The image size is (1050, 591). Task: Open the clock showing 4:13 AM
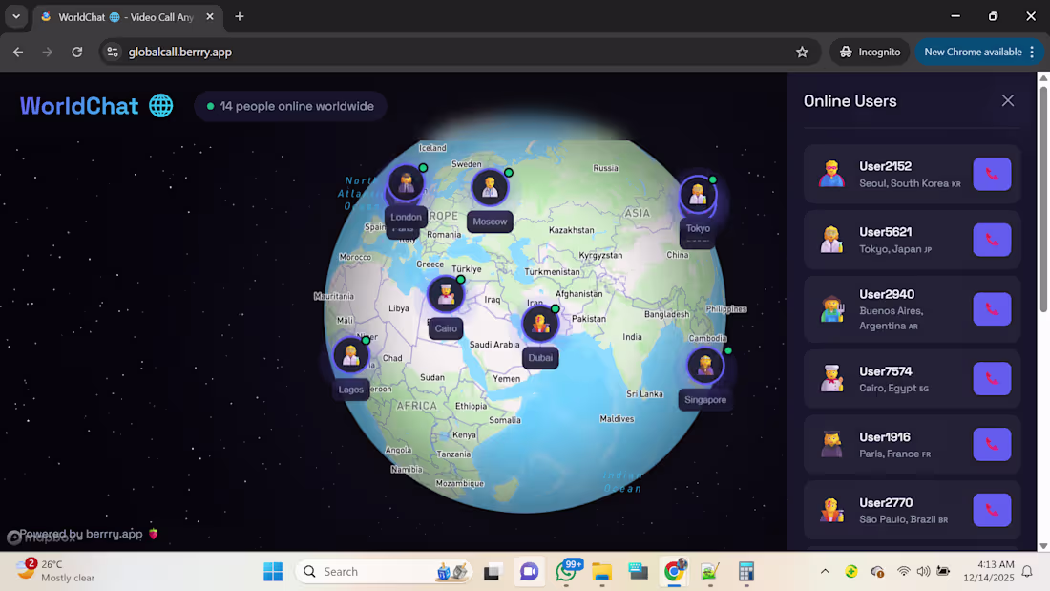pyautogui.click(x=988, y=571)
